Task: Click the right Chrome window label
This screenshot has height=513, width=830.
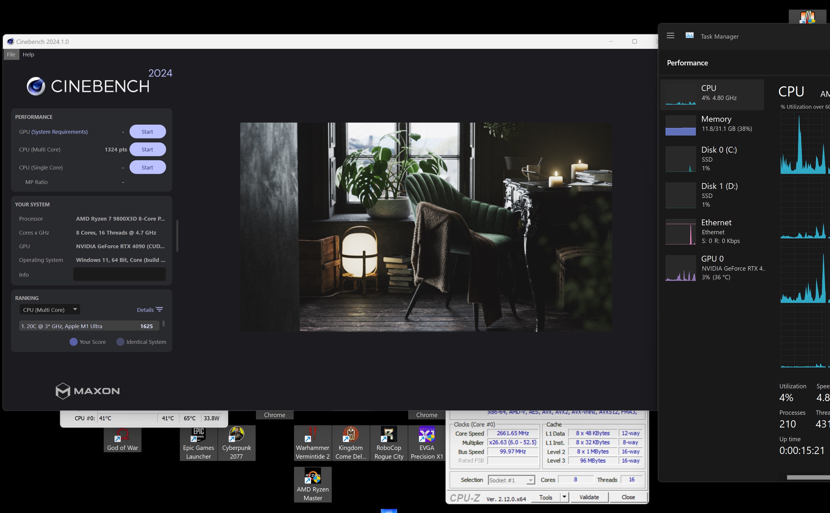Action: 426,415
